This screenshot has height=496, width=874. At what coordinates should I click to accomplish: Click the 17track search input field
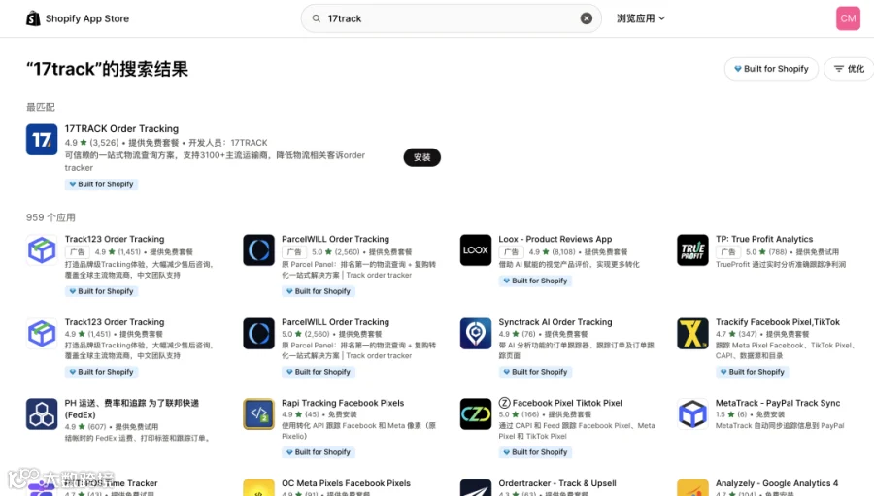coord(452,18)
